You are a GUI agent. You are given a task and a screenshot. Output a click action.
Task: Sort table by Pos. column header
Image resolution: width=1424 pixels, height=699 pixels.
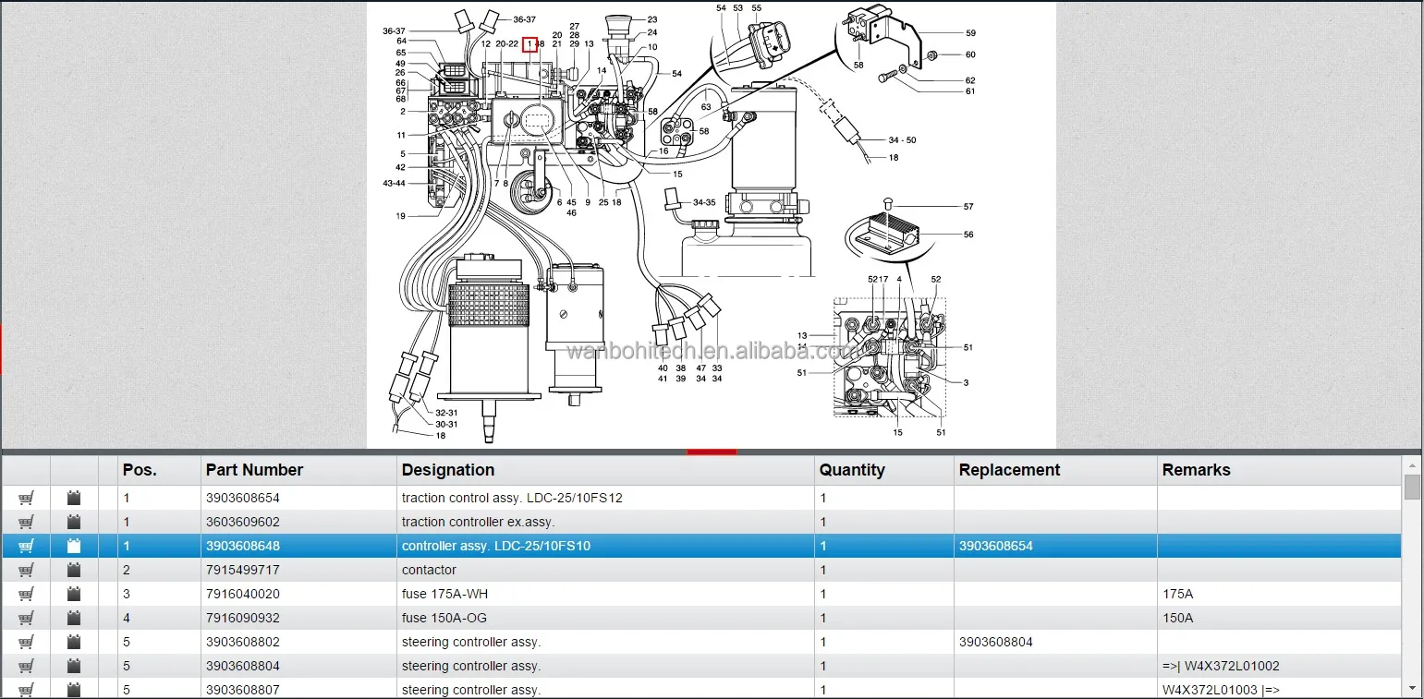(x=159, y=470)
